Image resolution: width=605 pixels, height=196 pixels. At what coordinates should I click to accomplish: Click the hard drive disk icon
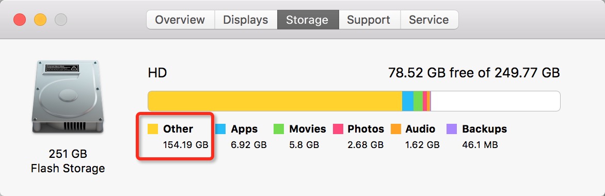tap(68, 97)
